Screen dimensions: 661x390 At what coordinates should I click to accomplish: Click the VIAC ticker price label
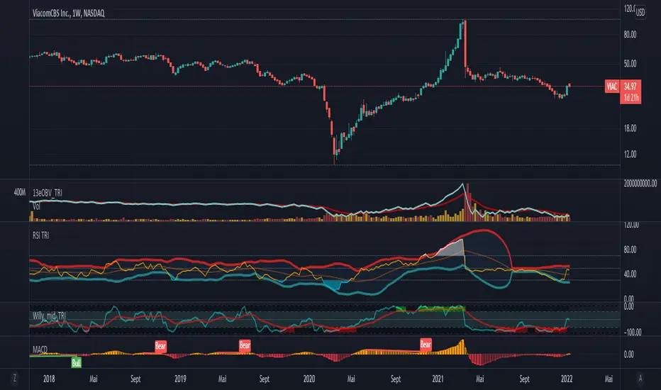point(611,87)
